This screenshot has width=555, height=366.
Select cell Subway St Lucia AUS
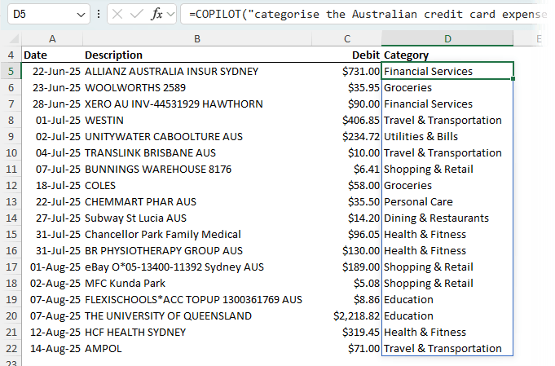tap(197, 218)
